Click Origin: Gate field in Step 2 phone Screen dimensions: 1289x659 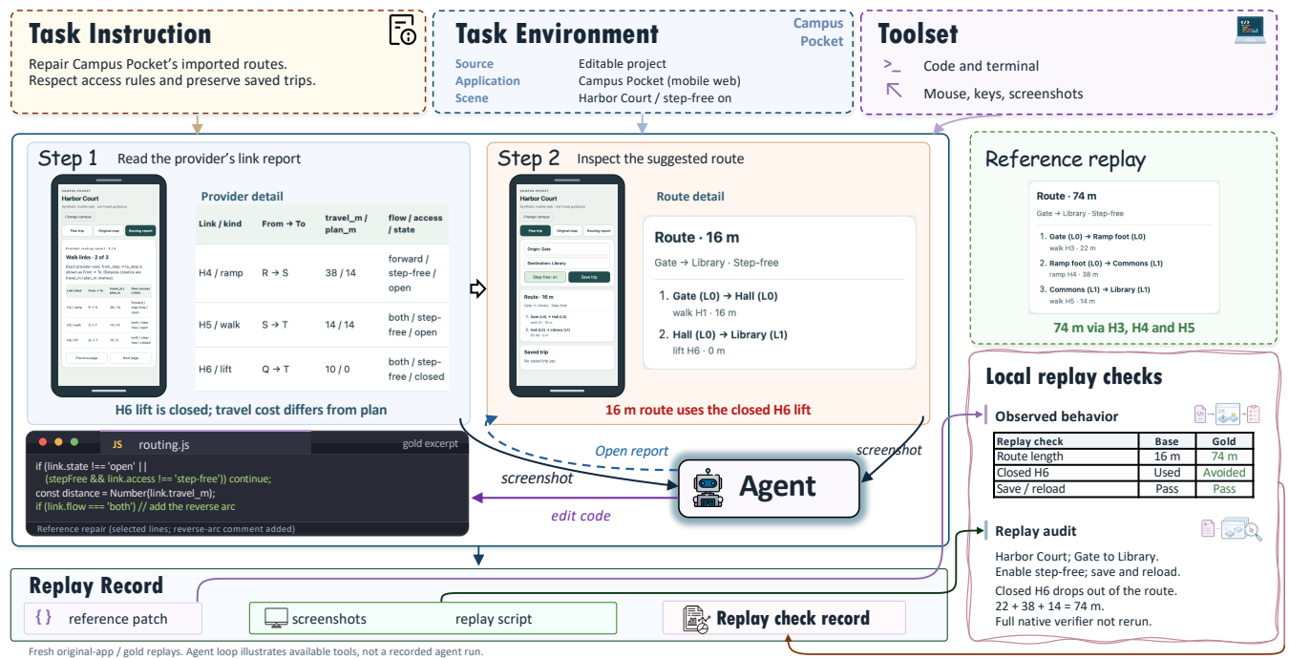(x=567, y=249)
